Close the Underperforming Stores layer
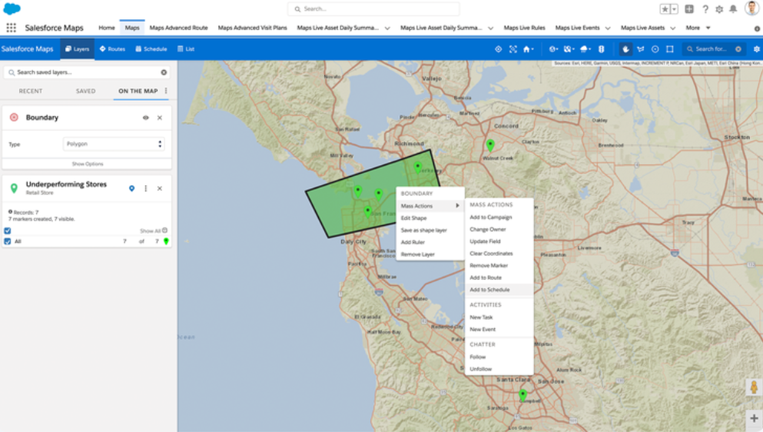 160,188
